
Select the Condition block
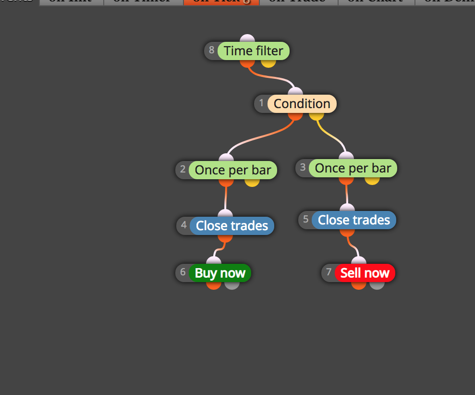coord(302,104)
